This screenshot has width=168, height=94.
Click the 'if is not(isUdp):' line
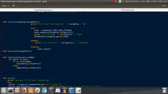click(x=23, y=62)
